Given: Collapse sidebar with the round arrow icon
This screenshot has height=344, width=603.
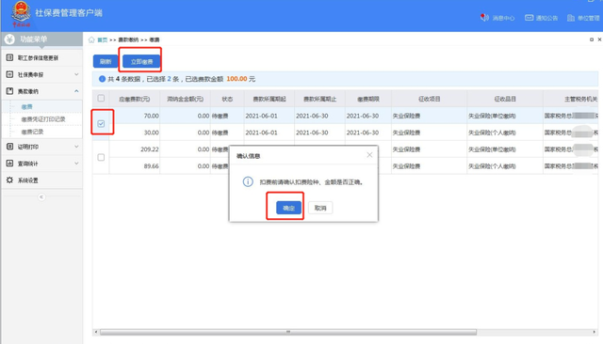Looking at the screenshot, I should tap(41, 197).
